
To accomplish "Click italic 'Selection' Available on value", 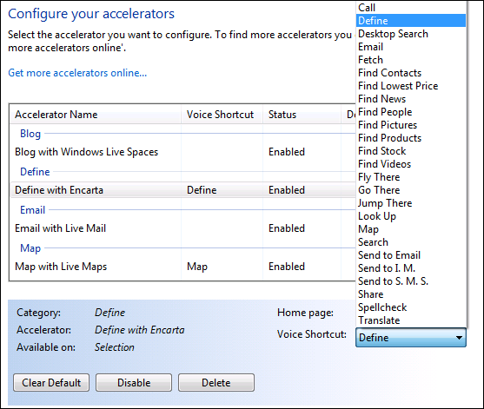I will [114, 347].
